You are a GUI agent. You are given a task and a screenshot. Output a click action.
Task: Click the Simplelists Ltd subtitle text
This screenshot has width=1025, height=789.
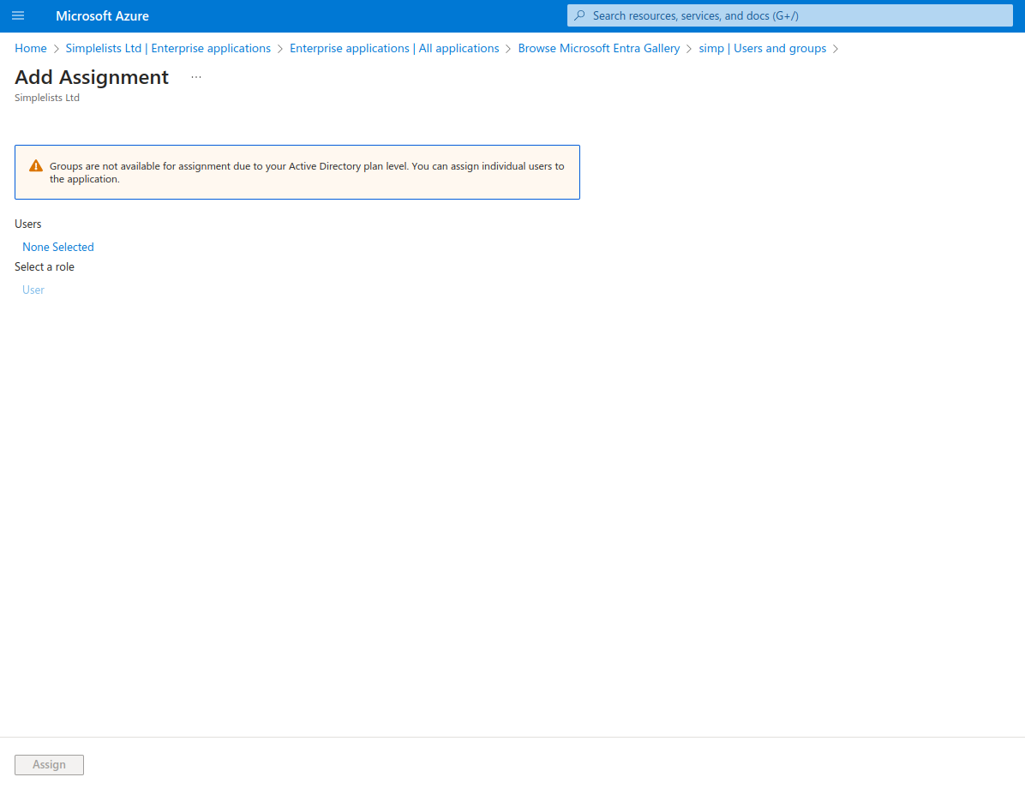pos(47,98)
